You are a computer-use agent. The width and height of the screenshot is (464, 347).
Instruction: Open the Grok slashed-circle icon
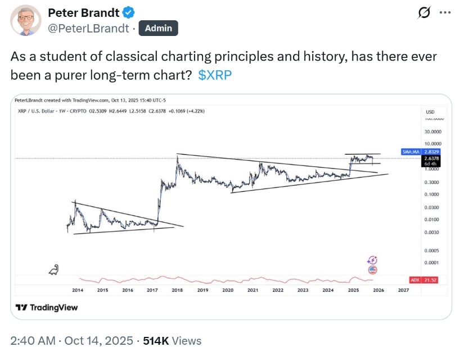coord(424,12)
